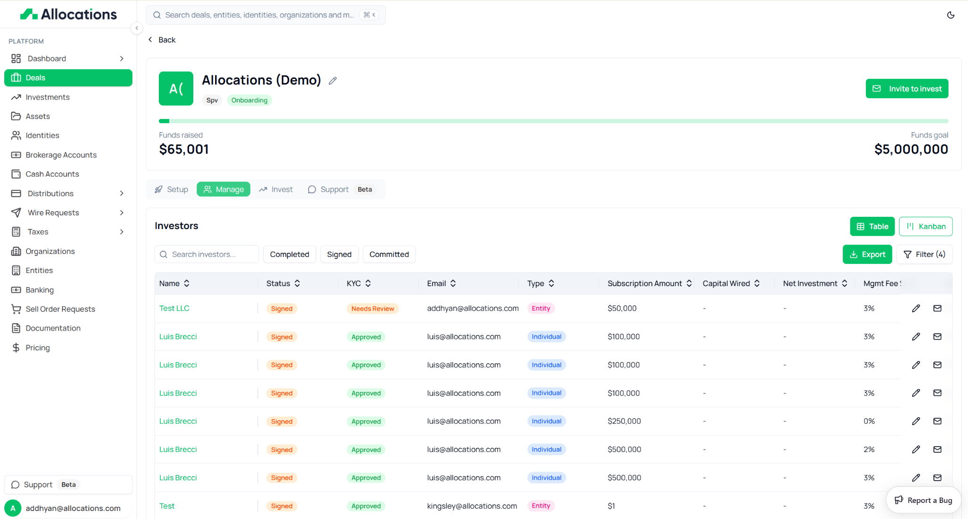Expand the Wire Requests submenu
Viewport: 968px width, 519px height.
point(121,213)
